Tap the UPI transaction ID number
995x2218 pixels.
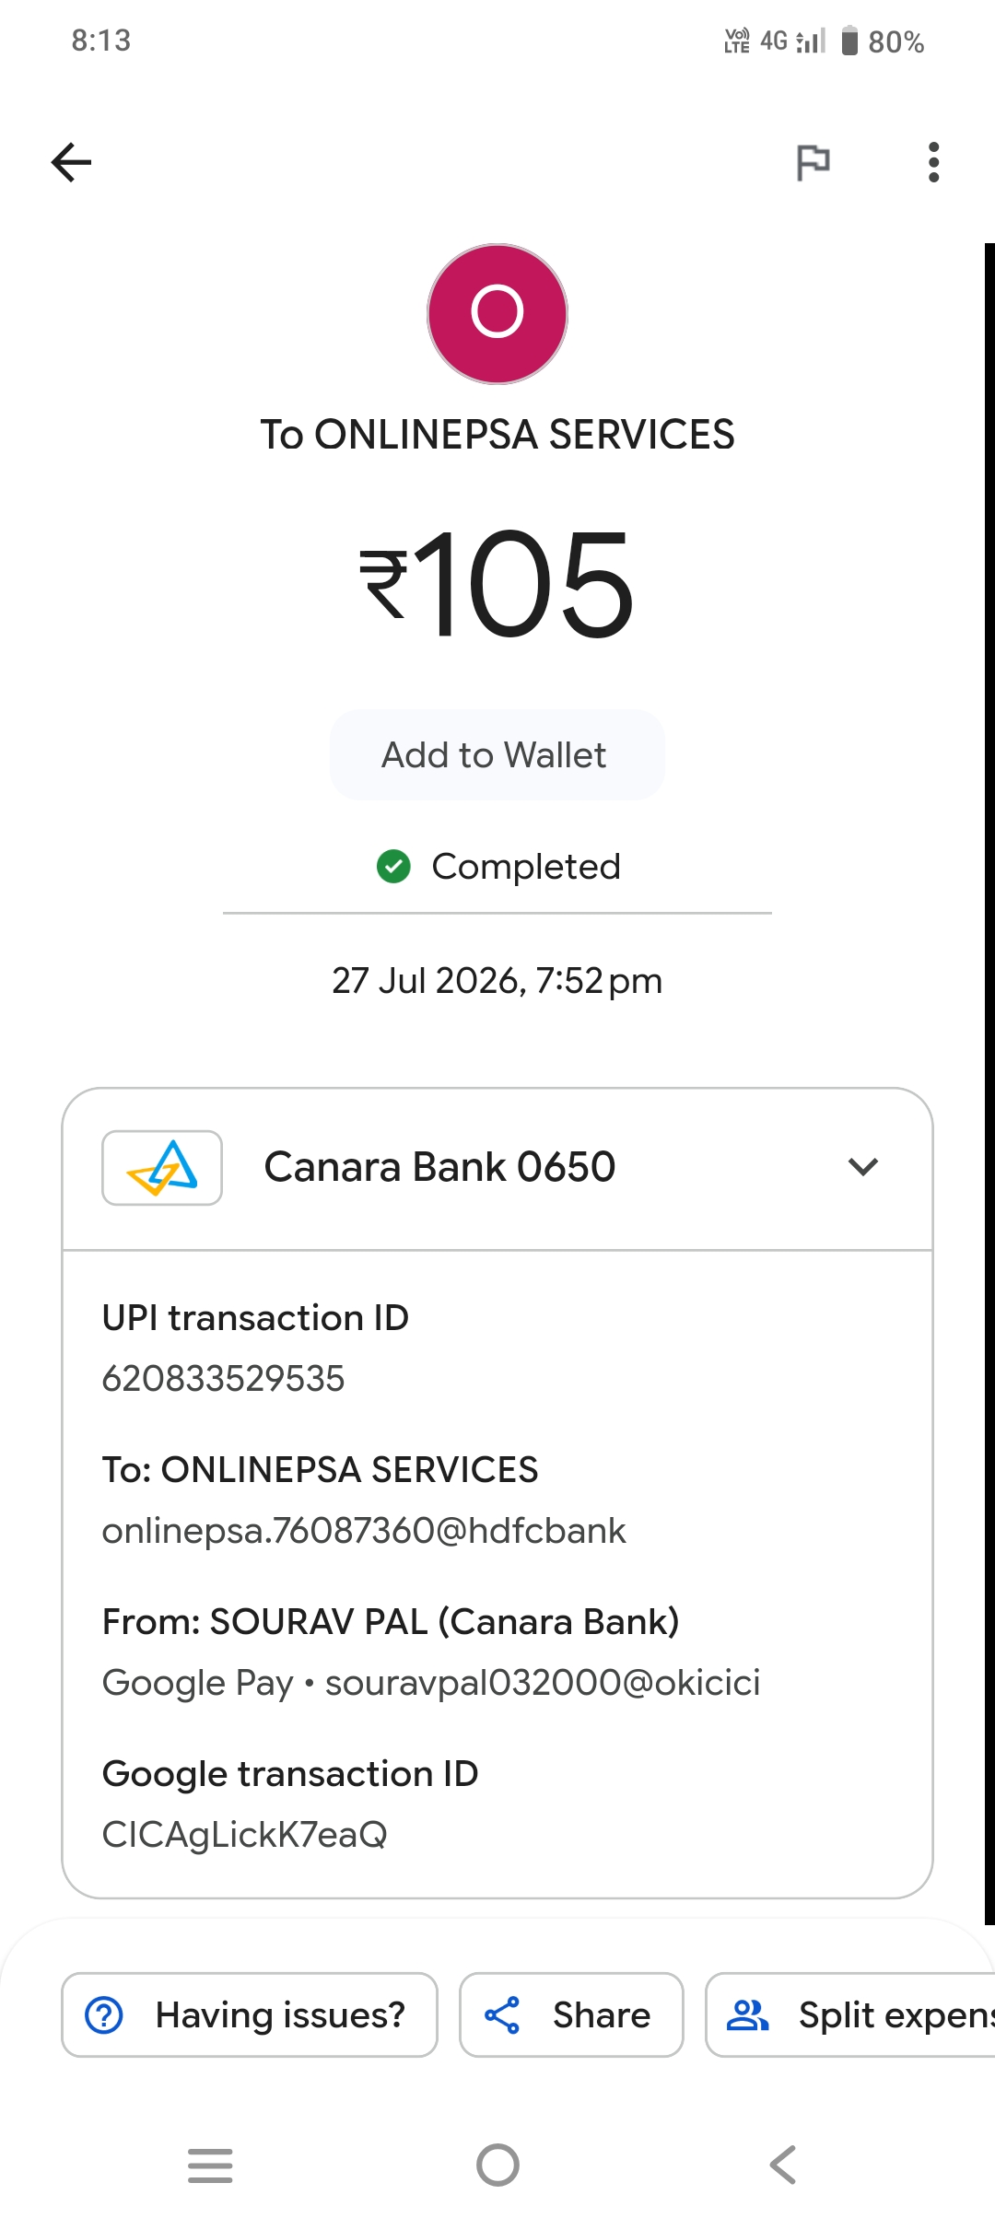223,1379
